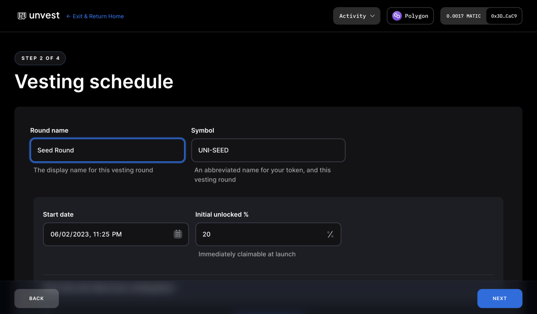
Task: Open the Activity dropdown
Action: coord(356,16)
